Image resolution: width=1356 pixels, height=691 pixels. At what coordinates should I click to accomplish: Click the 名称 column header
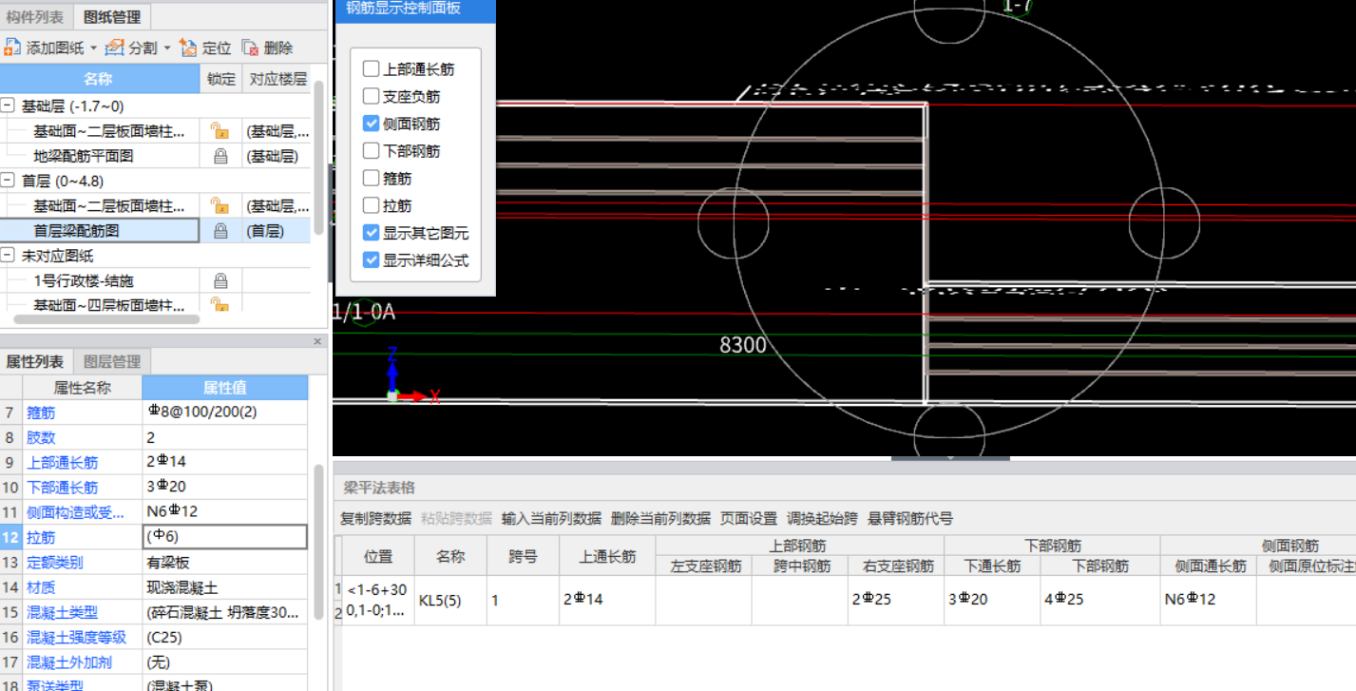[x=100, y=79]
